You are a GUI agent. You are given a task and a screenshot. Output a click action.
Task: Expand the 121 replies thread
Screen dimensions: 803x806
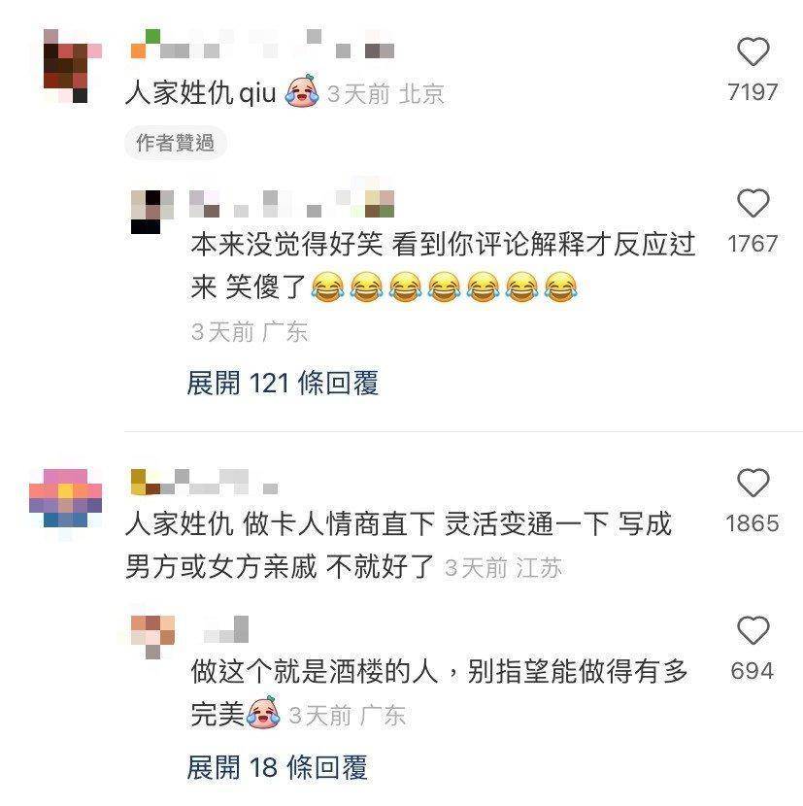point(283,383)
